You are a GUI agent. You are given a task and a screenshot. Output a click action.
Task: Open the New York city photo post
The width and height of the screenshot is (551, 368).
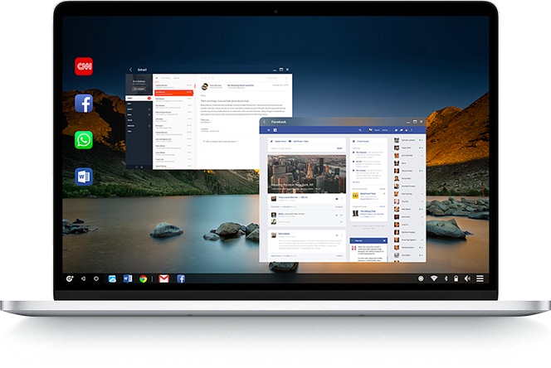pyautogui.click(x=305, y=172)
